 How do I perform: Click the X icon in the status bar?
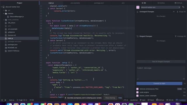5,100
